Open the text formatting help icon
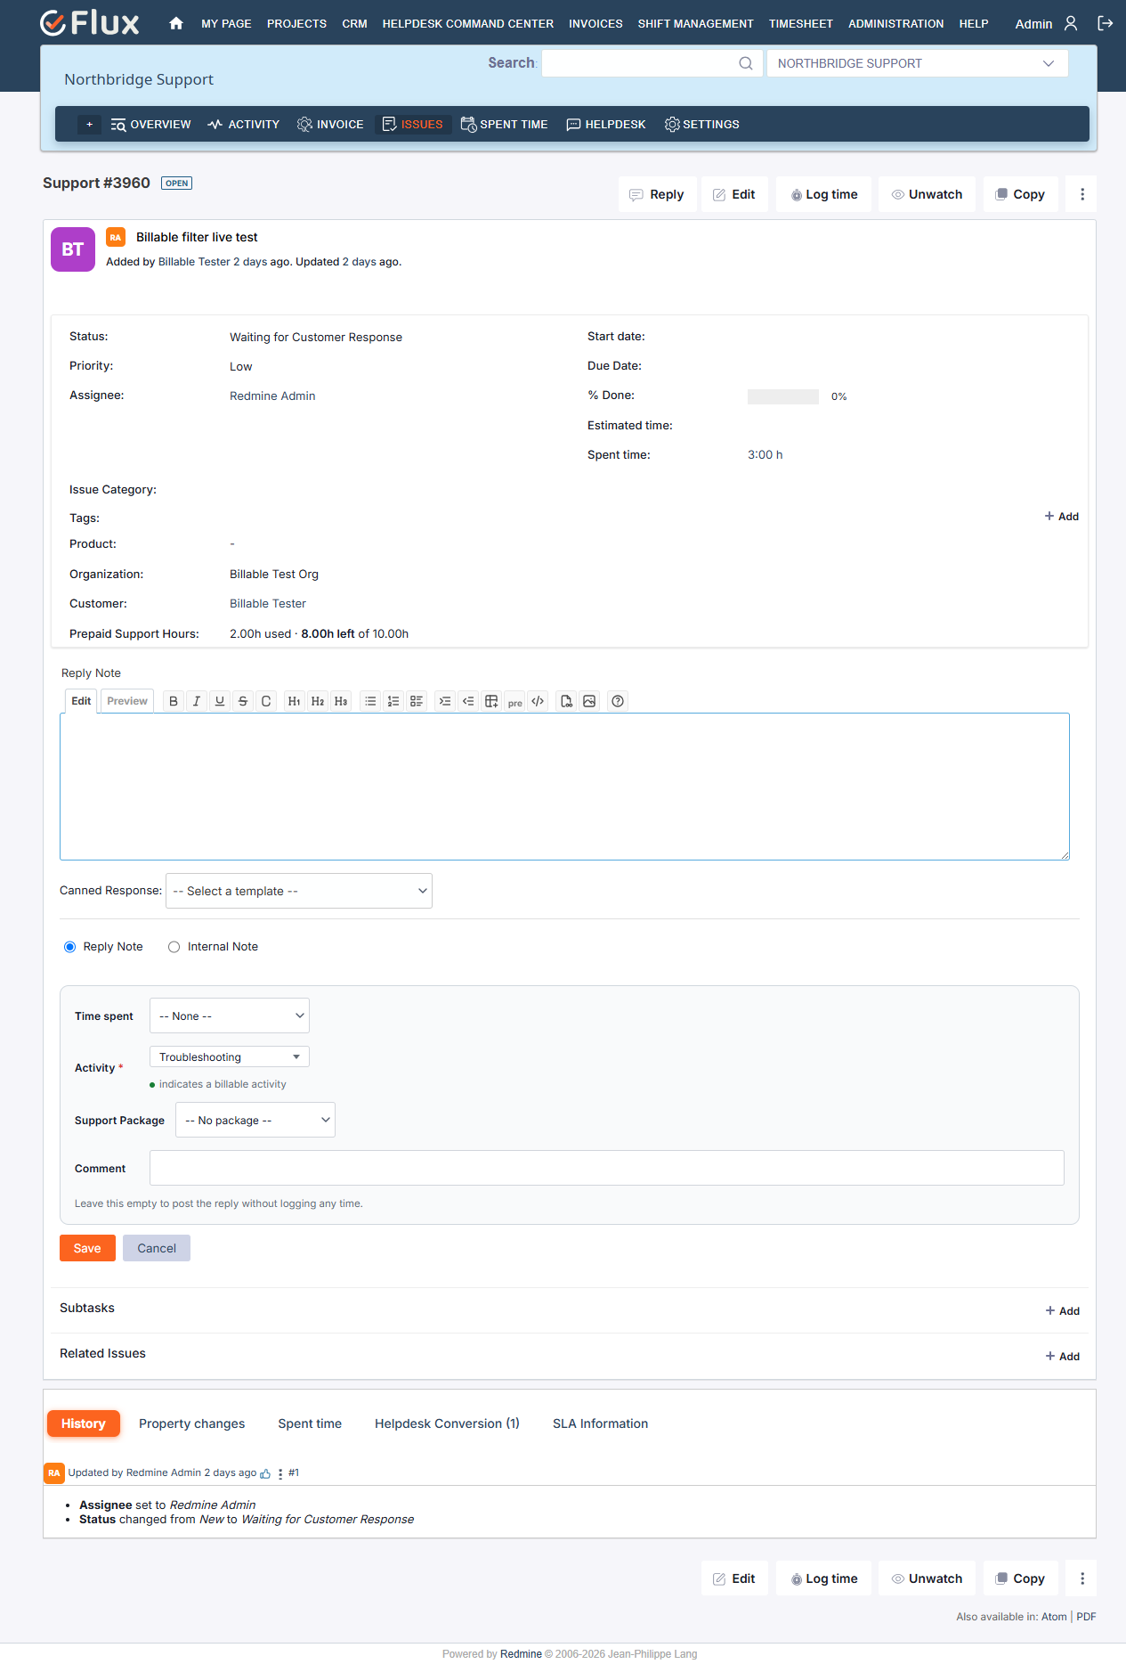Image resolution: width=1126 pixels, height=1664 pixels. pos(618,701)
